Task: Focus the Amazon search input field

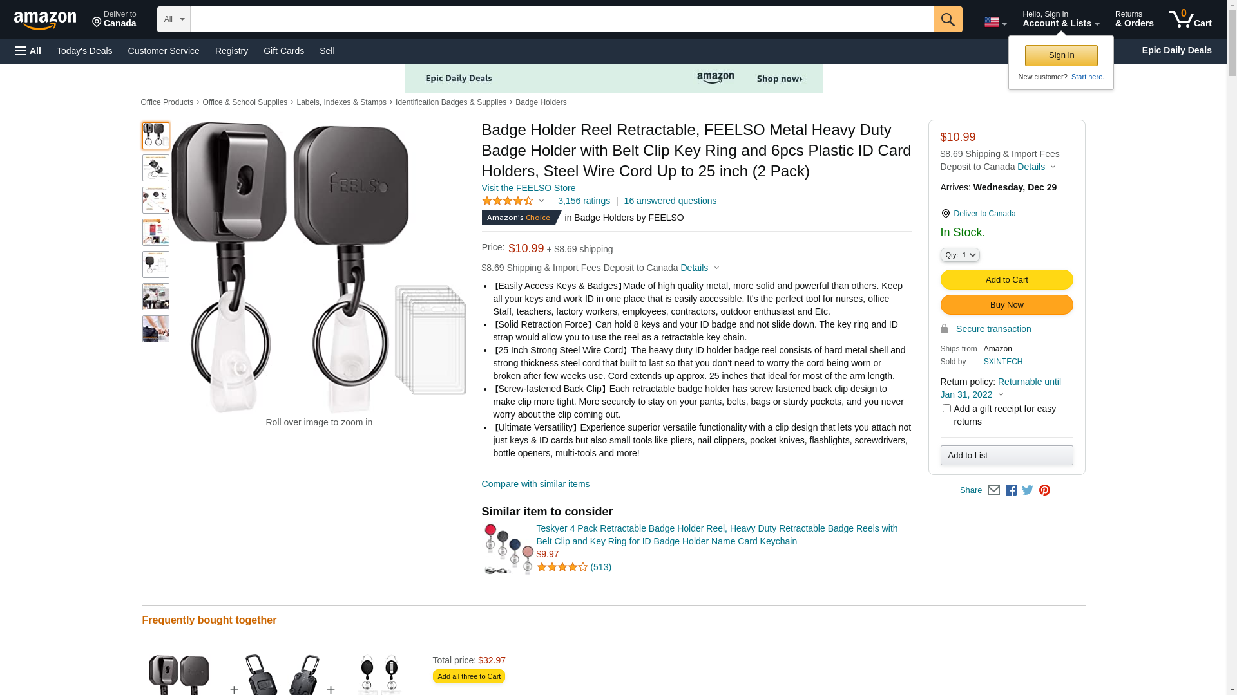Action: pyautogui.click(x=562, y=19)
